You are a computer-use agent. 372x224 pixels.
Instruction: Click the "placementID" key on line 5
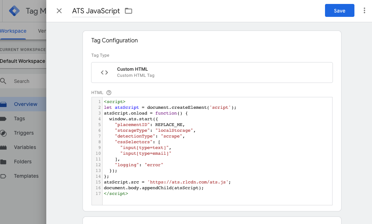pyautogui.click(x=132, y=125)
